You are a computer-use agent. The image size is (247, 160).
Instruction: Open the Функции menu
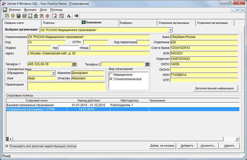point(30,10)
